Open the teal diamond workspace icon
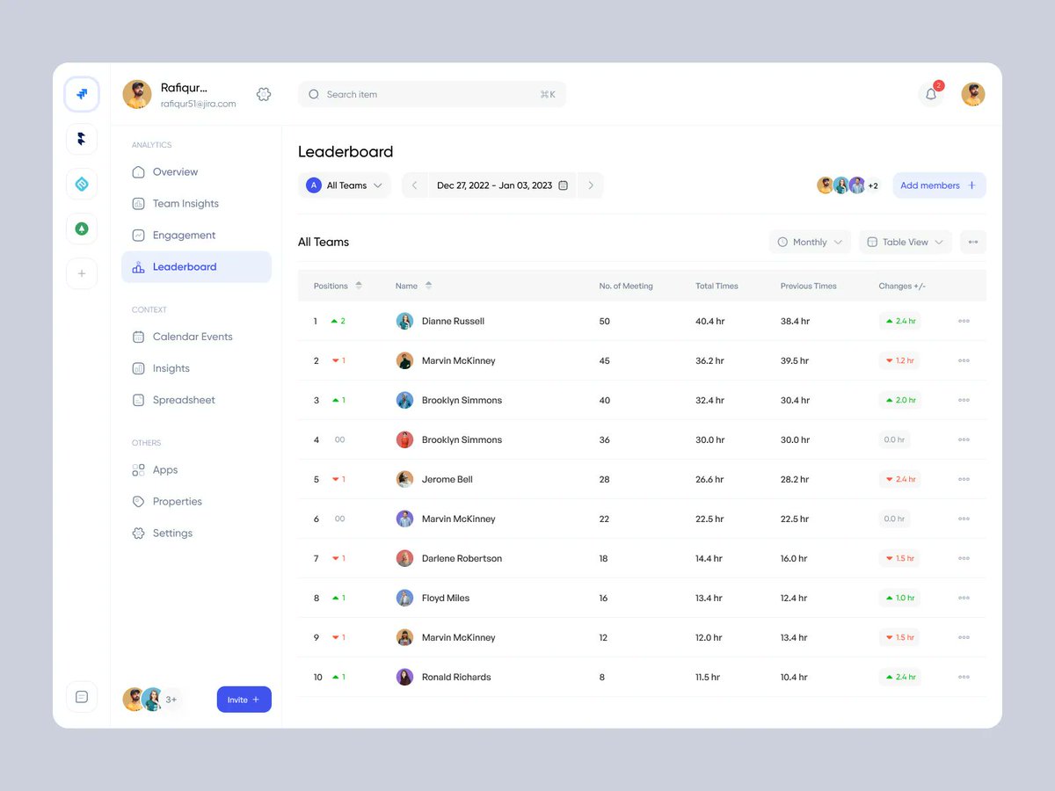Screen dimensions: 1055x791 tap(82, 184)
